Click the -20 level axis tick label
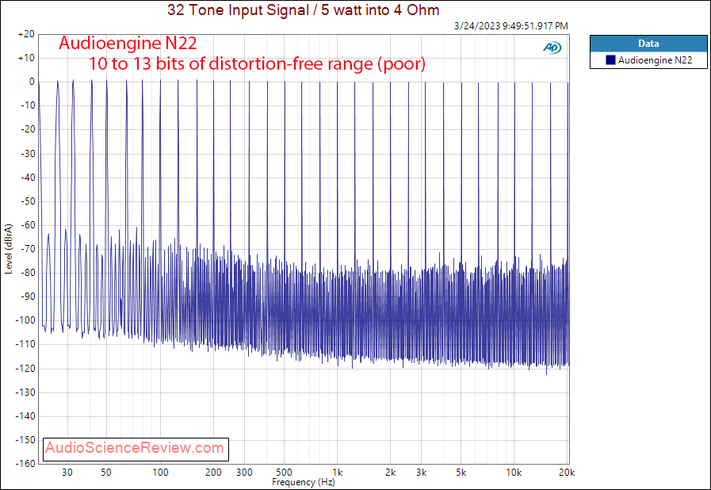The height and width of the screenshot is (490, 711). (28, 129)
